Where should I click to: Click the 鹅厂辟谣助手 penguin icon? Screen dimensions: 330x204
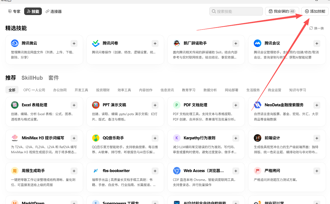(x=177, y=43)
